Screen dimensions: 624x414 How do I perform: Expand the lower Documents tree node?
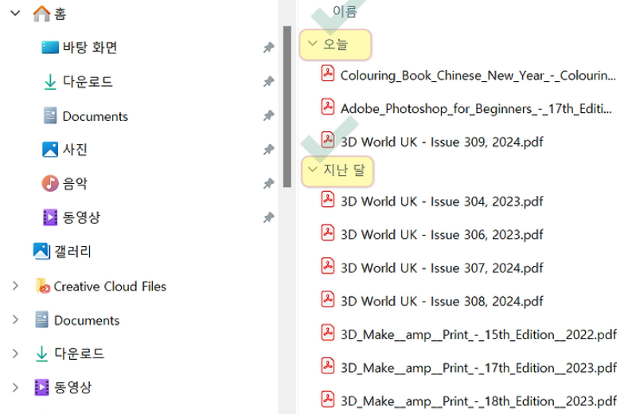pyautogui.click(x=15, y=320)
